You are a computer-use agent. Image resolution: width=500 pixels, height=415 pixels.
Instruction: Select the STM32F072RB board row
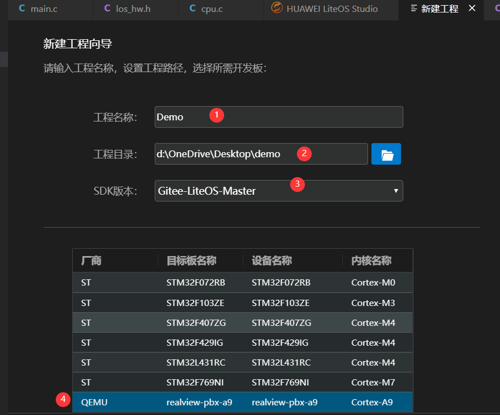point(242,283)
